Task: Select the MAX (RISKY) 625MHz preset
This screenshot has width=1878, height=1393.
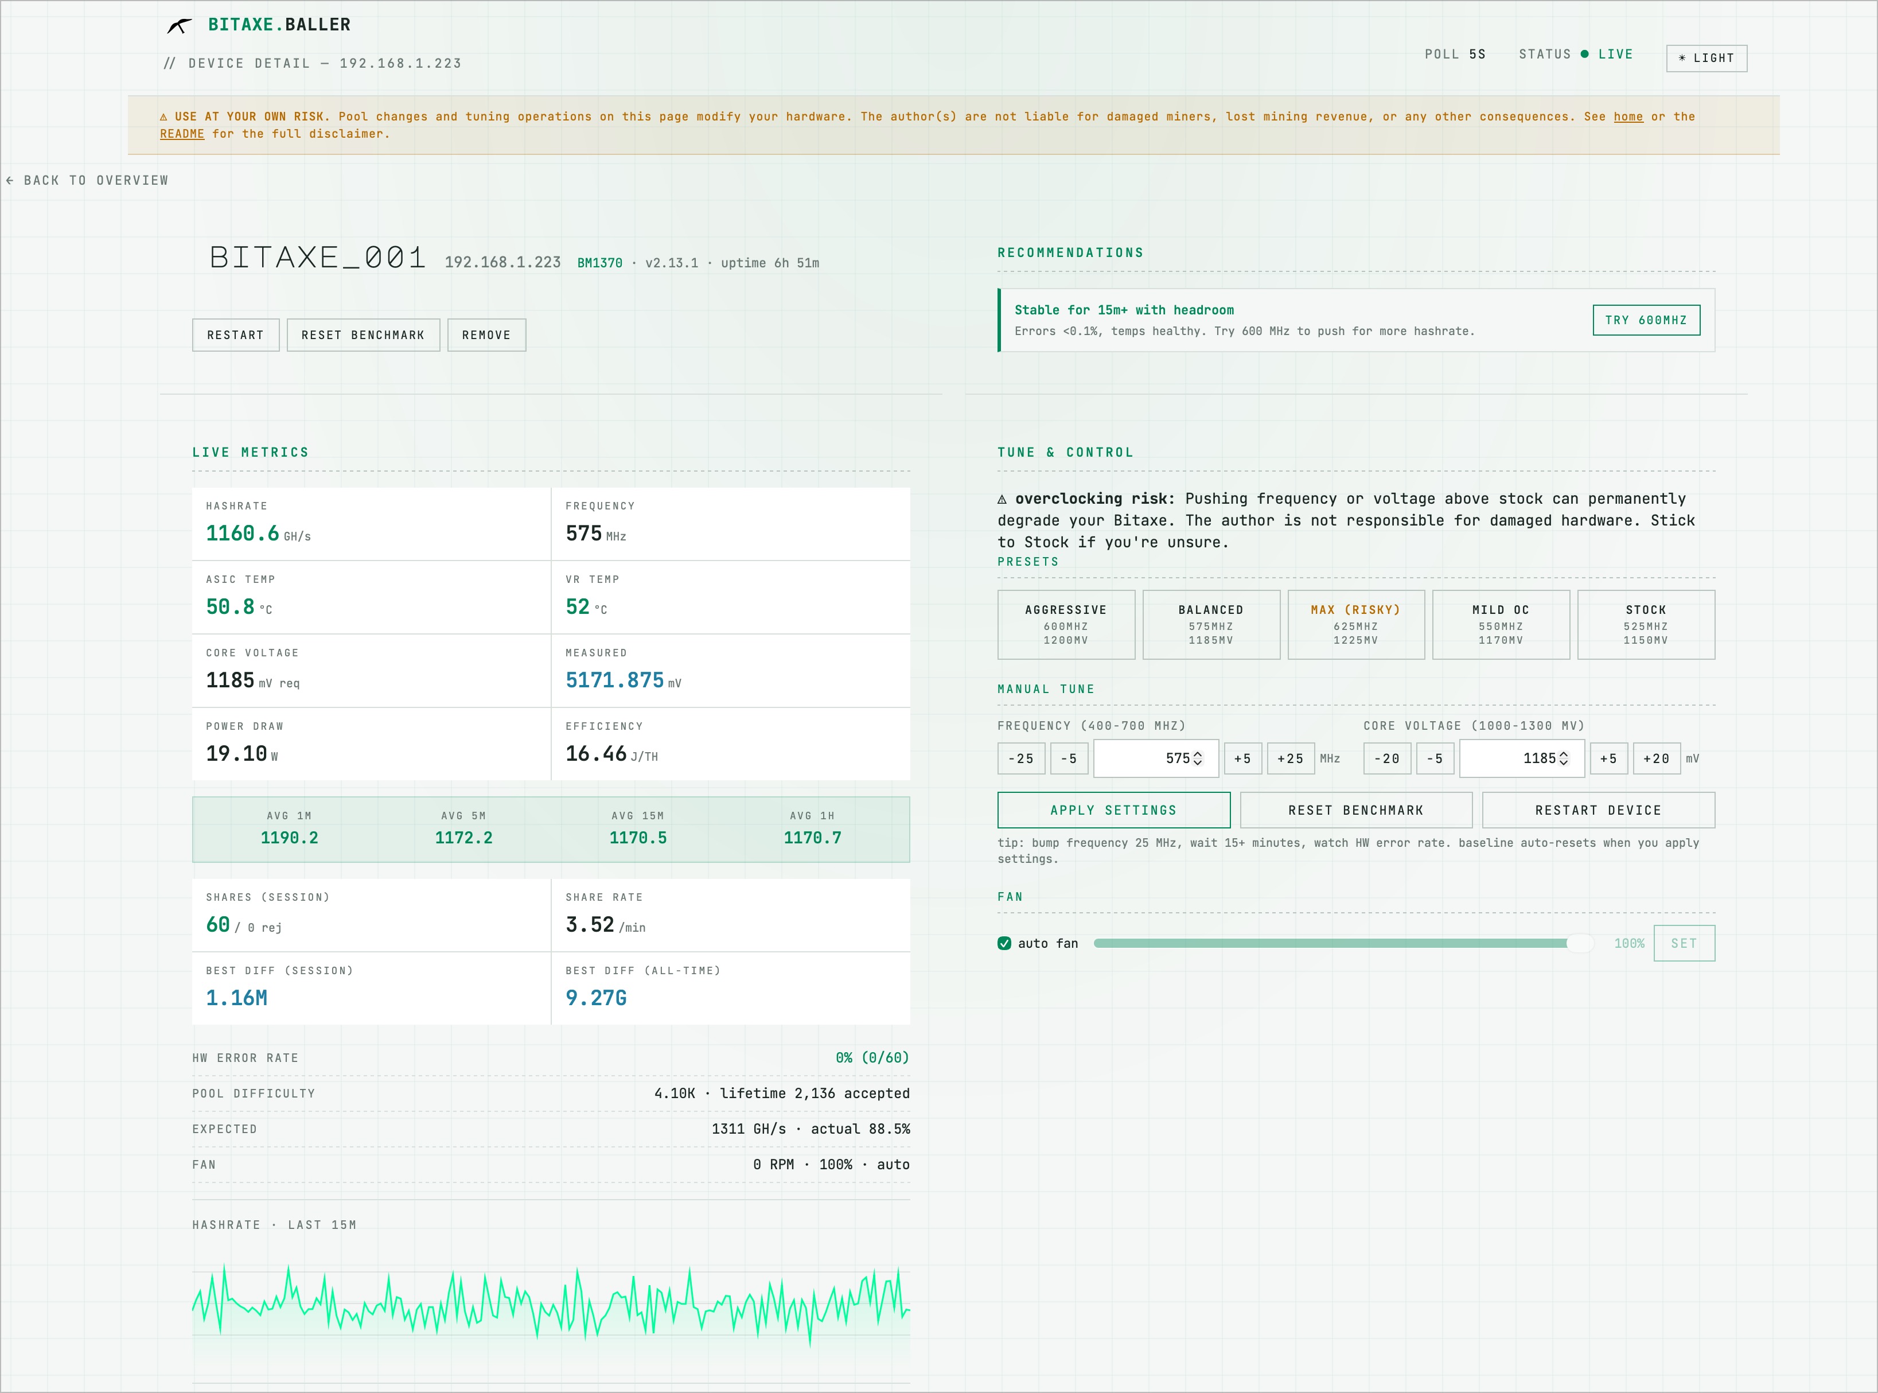Action: [1355, 625]
